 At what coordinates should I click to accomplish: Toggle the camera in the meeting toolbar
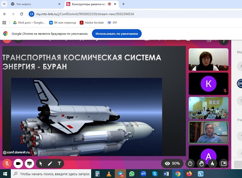18,163
